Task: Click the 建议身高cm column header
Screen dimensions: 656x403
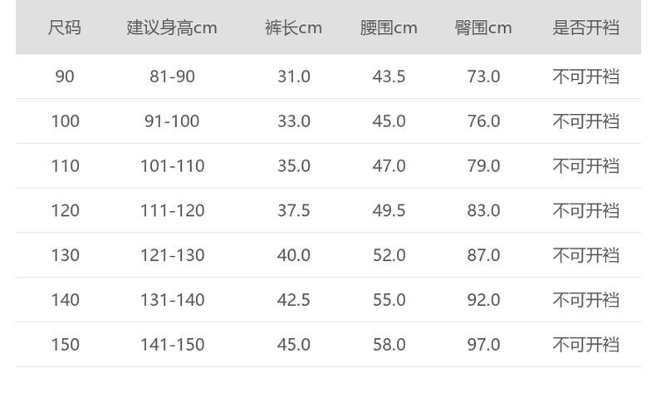Action: pos(172,27)
